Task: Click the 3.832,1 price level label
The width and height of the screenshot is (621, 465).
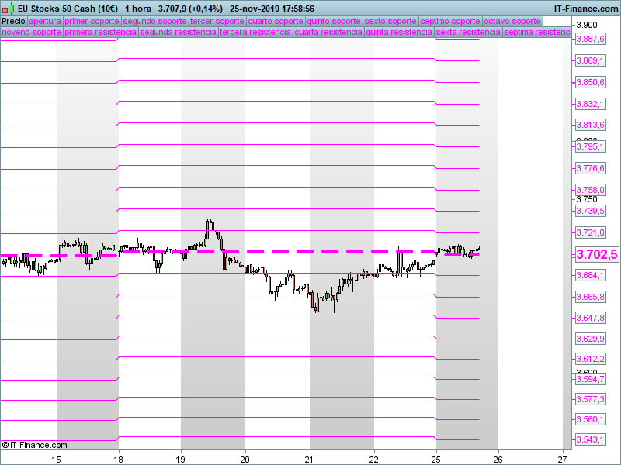Action: click(x=590, y=104)
